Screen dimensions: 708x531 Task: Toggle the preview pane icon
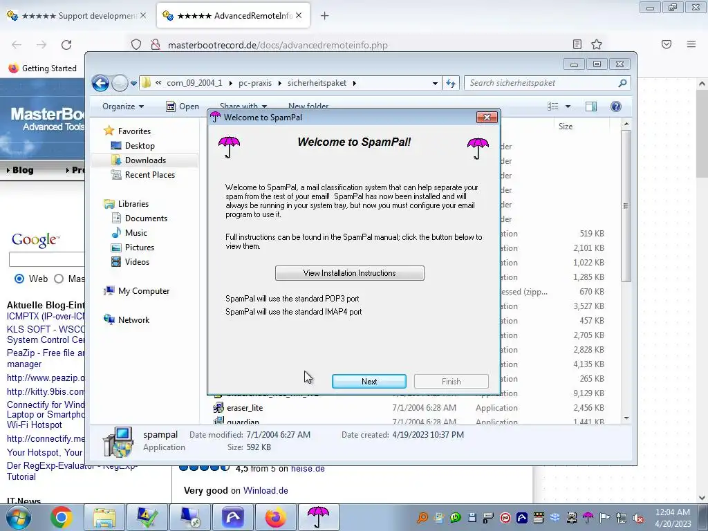[591, 106]
